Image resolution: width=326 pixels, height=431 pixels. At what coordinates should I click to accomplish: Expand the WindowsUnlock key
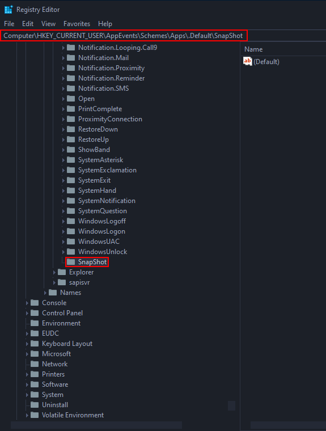tap(63, 251)
